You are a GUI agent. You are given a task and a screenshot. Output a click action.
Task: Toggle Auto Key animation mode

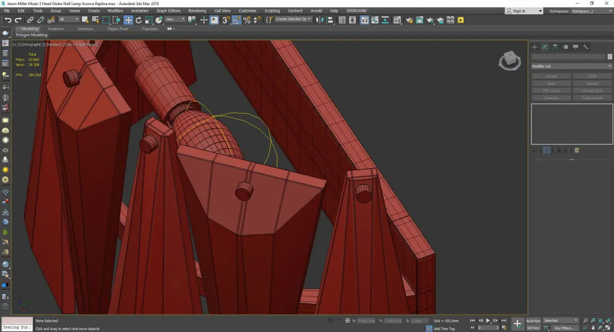point(533,321)
